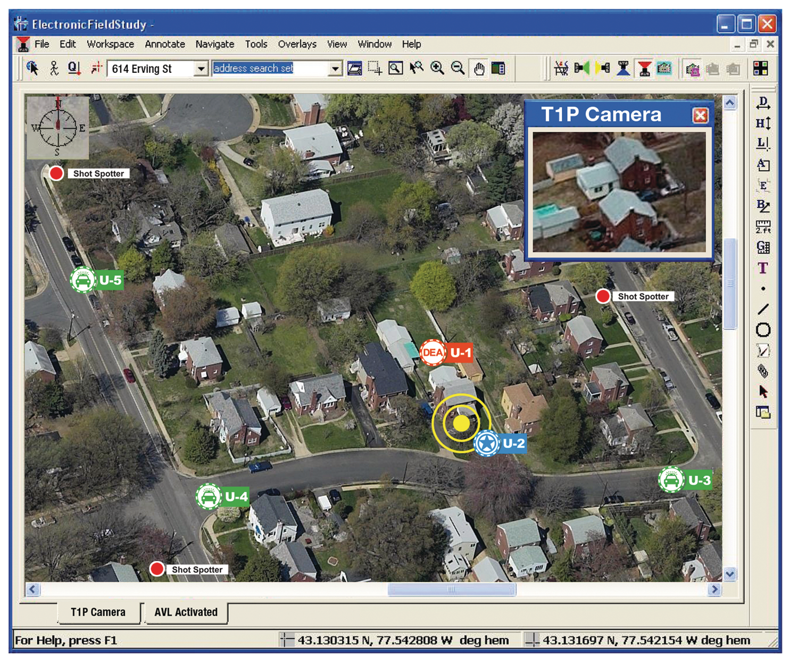
Task: Expand the 614 Erving St address dropdown
Action: coord(201,69)
